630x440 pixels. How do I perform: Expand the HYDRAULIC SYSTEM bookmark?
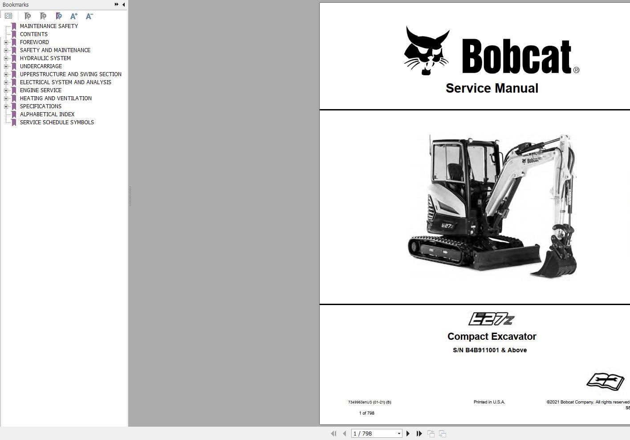pos(6,58)
